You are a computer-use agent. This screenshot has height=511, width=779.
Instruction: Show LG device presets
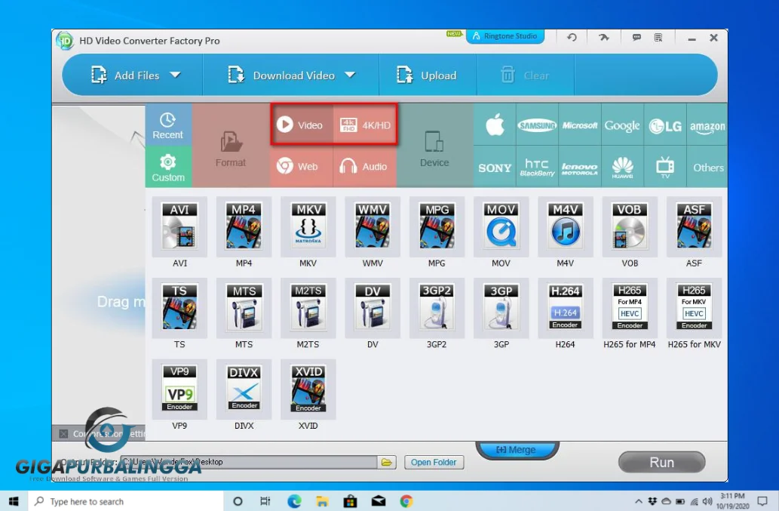[664, 125]
